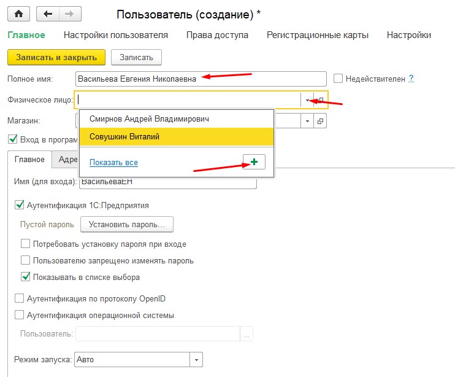Go to the home page icon

click(x=18, y=14)
